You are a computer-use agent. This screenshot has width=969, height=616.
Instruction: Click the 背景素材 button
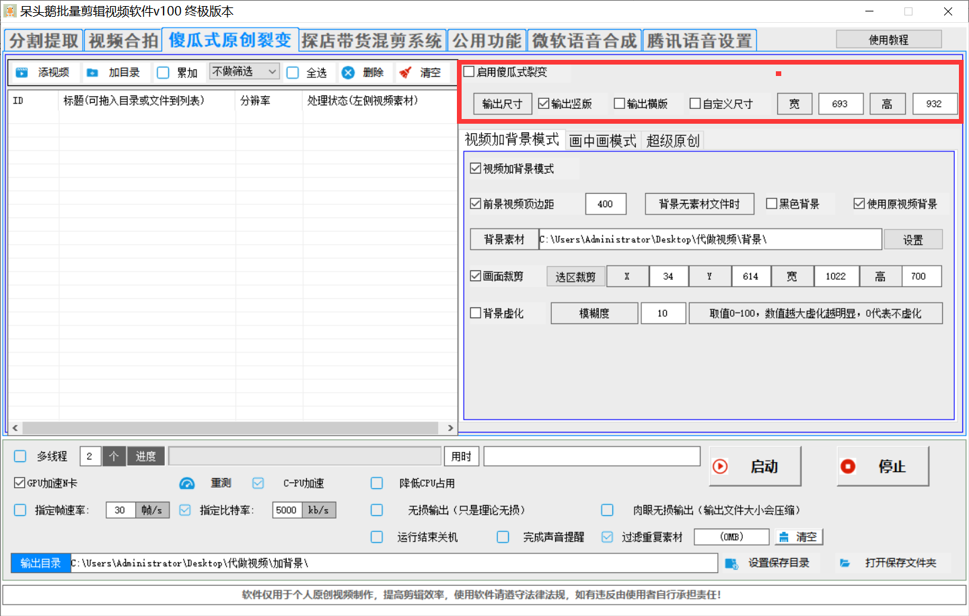coord(504,239)
